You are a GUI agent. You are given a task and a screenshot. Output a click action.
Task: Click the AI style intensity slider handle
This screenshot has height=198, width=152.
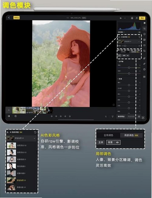coord(125,46)
